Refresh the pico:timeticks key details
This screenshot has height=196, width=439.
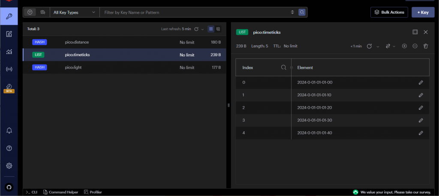point(369,46)
